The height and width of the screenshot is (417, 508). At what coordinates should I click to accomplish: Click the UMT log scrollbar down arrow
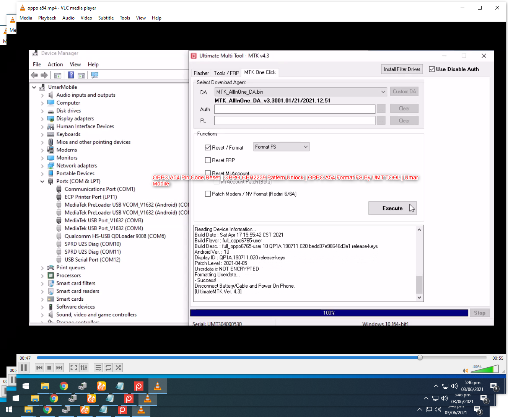[x=419, y=298]
